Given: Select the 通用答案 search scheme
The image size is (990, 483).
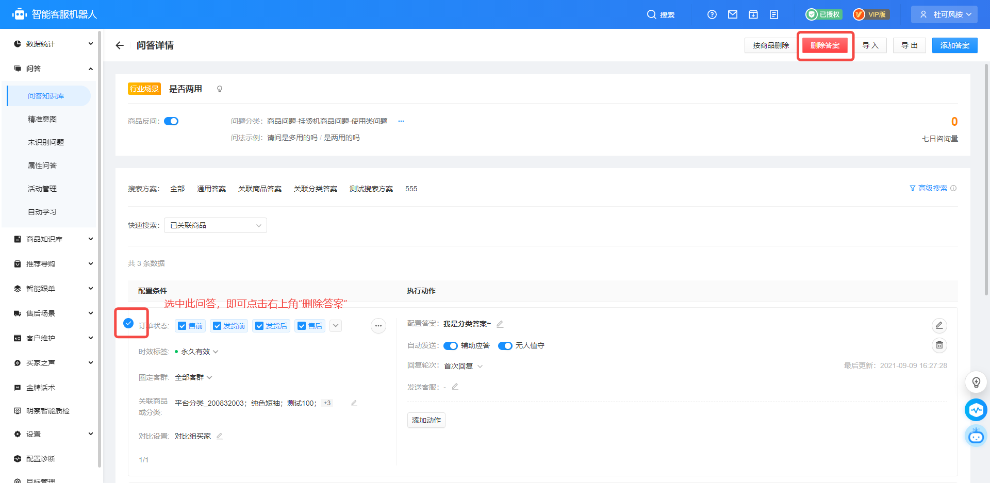Looking at the screenshot, I should [x=211, y=189].
